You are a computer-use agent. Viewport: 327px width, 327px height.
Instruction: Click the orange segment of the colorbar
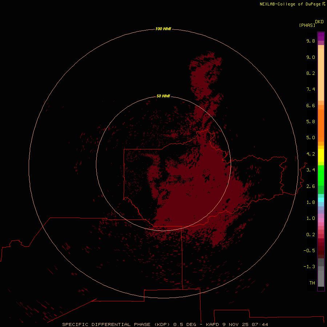[x=321, y=125]
